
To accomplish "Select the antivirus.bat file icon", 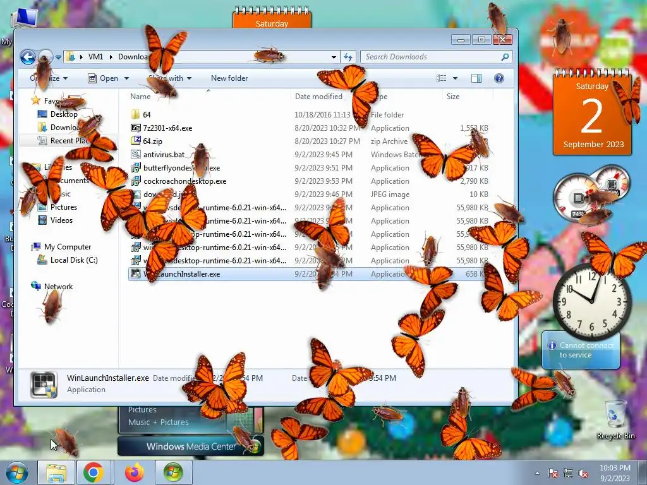I will point(135,154).
